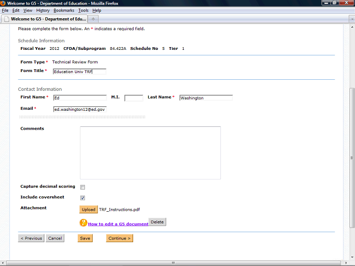Open the tab list dropdown arrow

[352, 19]
